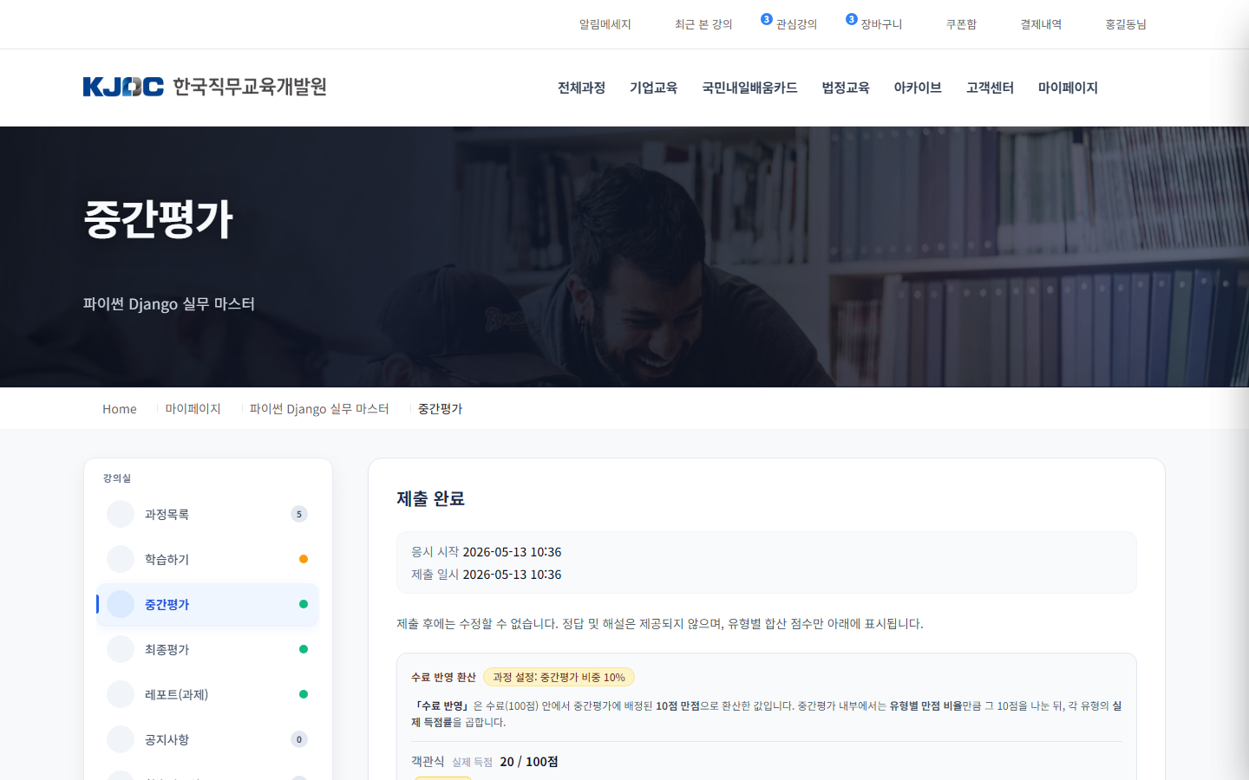This screenshot has width=1249, height=780.
Task: Select 학습하기 in the sidebar
Action: pyautogui.click(x=207, y=559)
